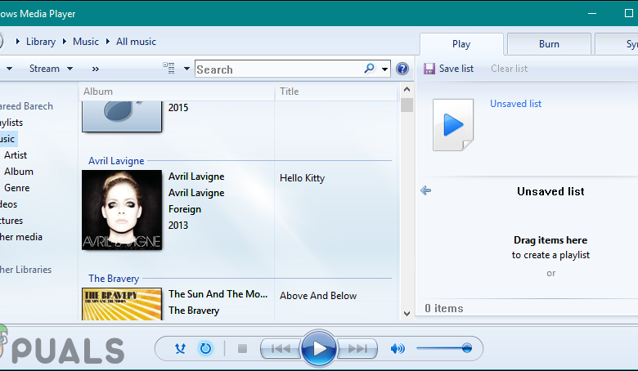Expand the arrow after Library breadcrumb
This screenshot has height=371, width=638.
[x=65, y=42]
